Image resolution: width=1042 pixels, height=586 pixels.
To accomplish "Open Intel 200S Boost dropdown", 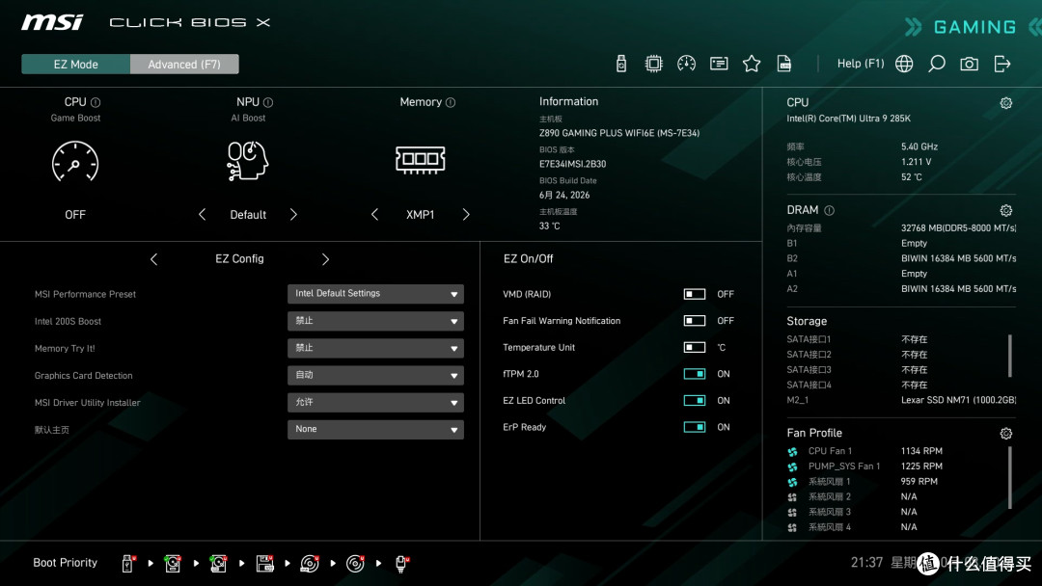I will point(375,321).
